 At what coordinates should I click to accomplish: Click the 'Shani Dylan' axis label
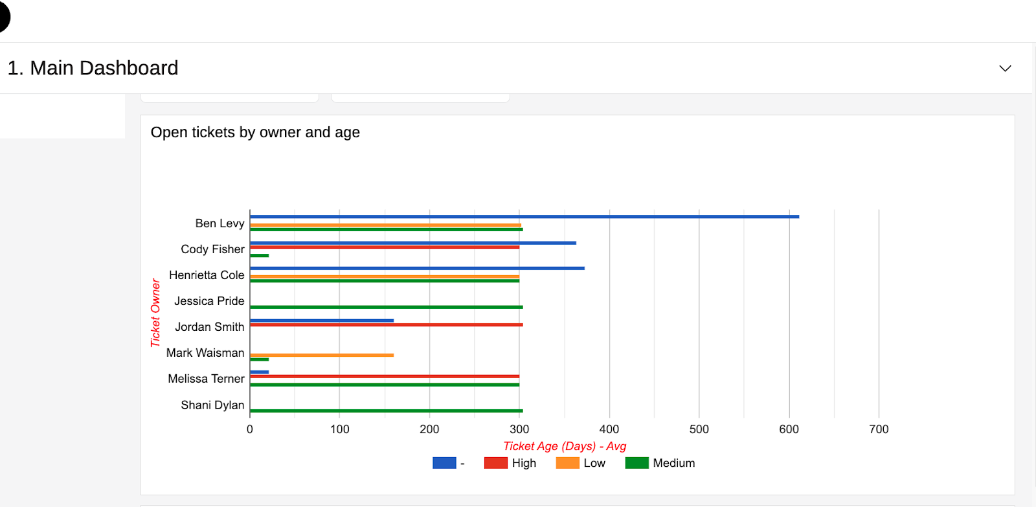tap(212, 405)
